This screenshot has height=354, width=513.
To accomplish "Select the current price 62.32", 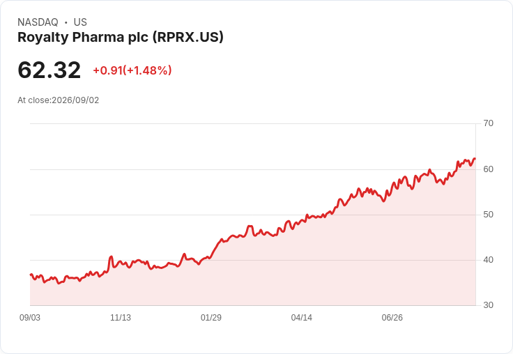I will (x=49, y=70).
